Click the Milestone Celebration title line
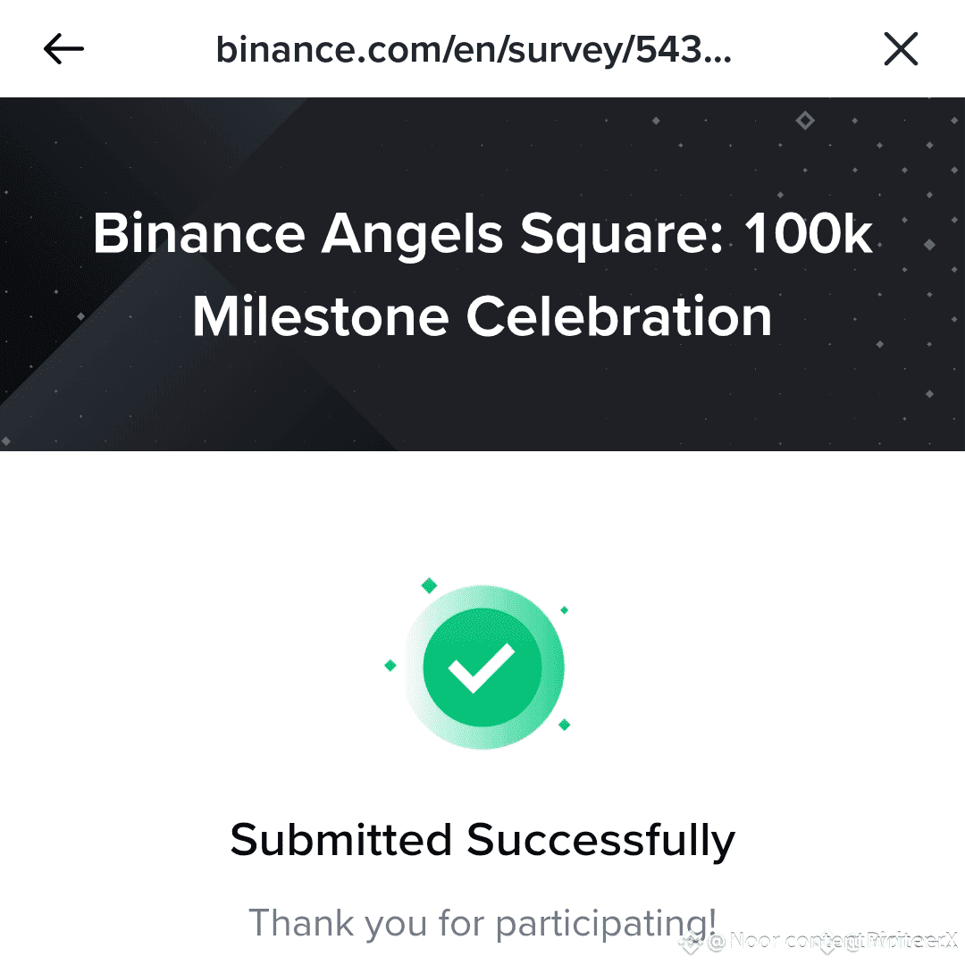The height and width of the screenshot is (965, 965). tap(482, 317)
